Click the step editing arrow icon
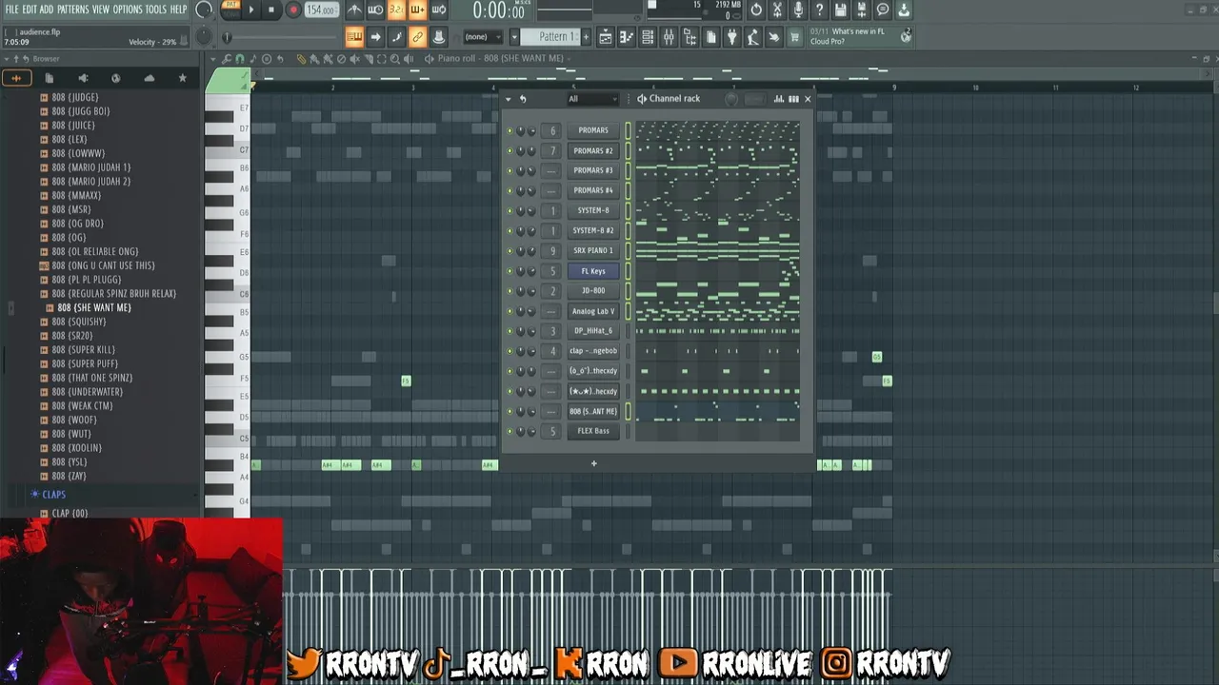This screenshot has height=685, width=1219. pyautogui.click(x=375, y=37)
